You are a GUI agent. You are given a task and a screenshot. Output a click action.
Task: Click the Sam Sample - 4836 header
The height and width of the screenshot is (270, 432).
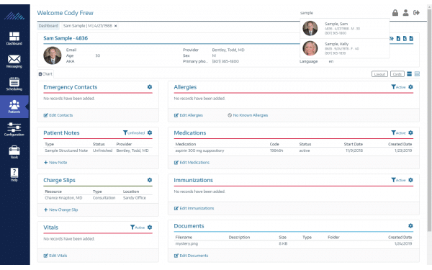(x=66, y=38)
